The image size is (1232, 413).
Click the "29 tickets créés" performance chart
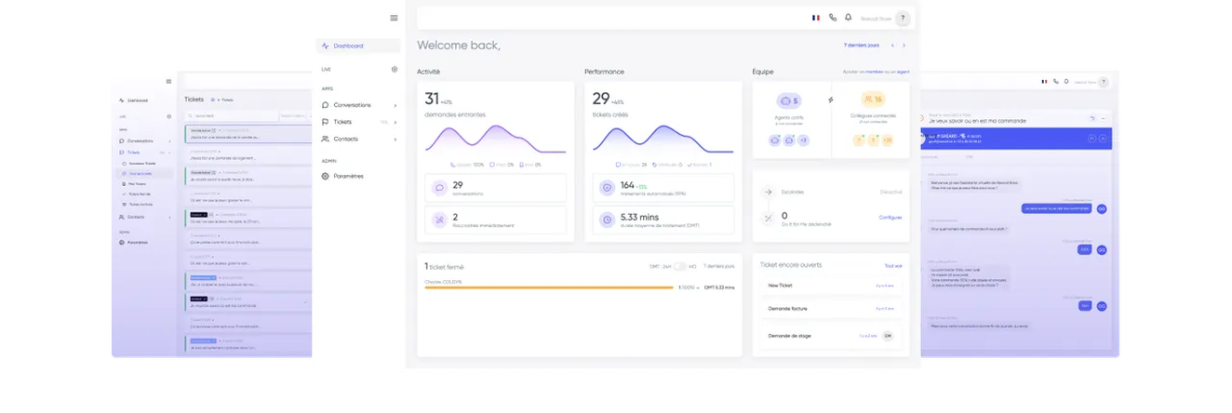pyautogui.click(x=663, y=139)
